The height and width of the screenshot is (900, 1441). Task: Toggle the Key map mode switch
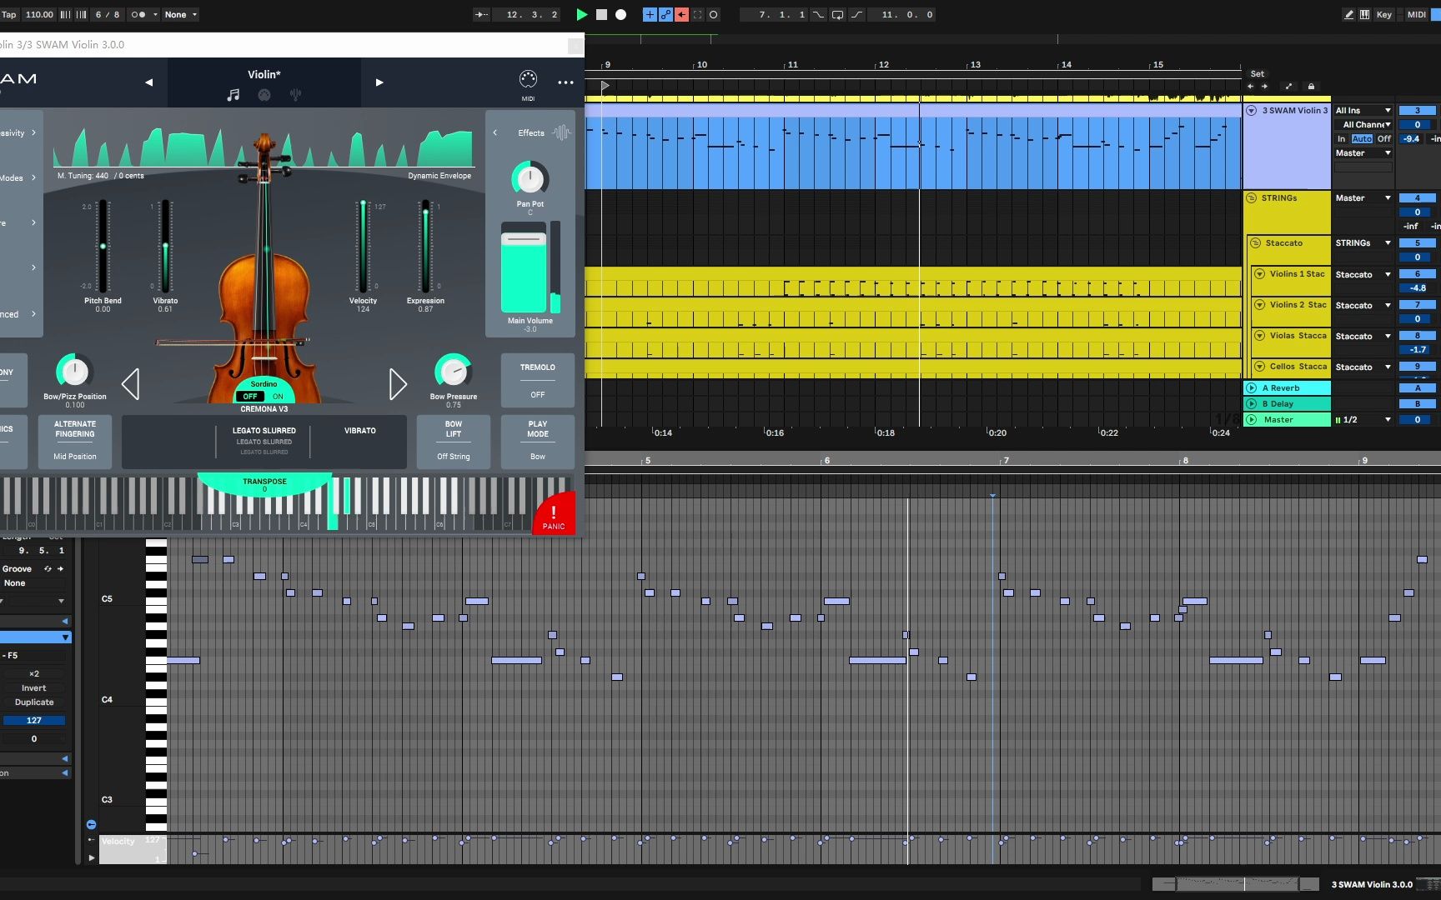pos(1383,14)
